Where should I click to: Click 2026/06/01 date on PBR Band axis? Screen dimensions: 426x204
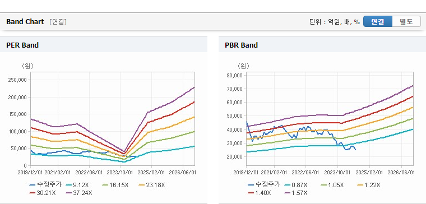coord(401,173)
